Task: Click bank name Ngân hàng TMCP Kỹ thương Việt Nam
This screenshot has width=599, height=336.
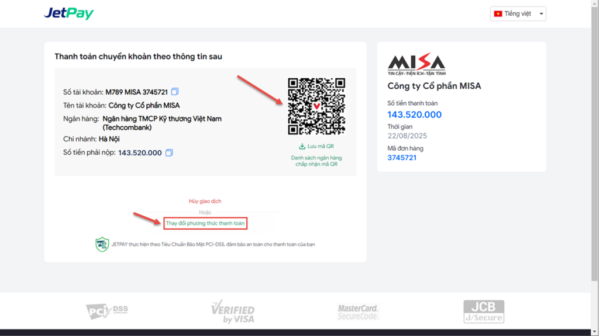Action: tap(162, 123)
